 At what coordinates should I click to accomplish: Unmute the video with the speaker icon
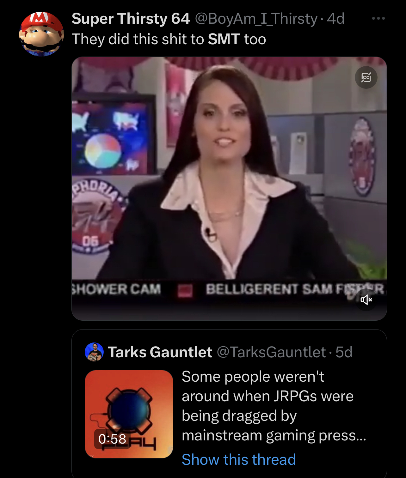(366, 300)
